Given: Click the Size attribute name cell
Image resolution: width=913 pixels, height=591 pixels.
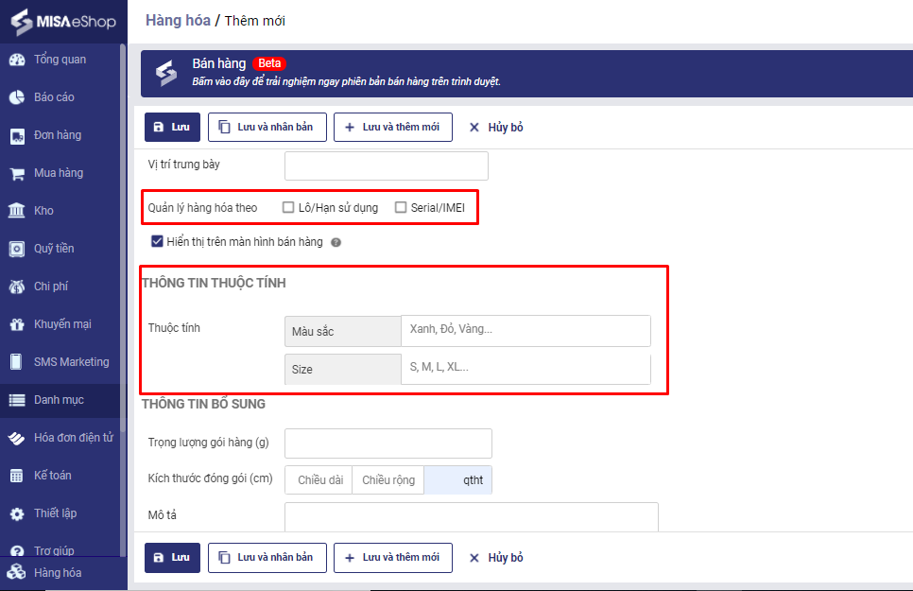Looking at the screenshot, I should [x=343, y=369].
